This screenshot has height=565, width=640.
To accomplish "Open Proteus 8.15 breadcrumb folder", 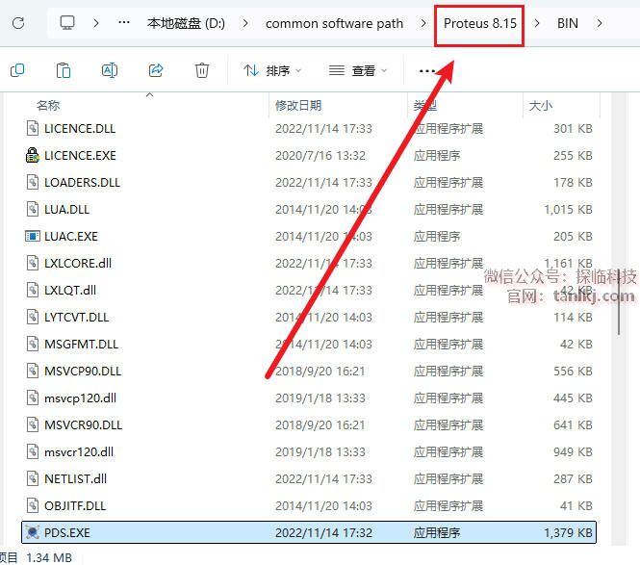I will pos(480,23).
